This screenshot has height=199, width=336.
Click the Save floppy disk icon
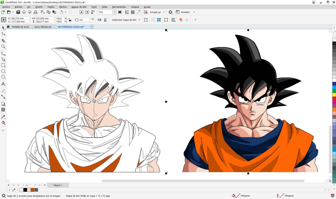18,12
